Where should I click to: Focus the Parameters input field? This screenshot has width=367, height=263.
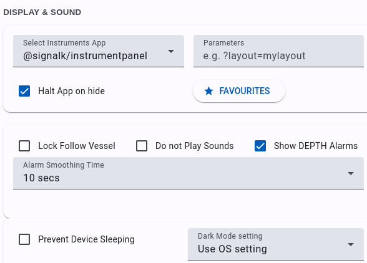click(x=278, y=51)
